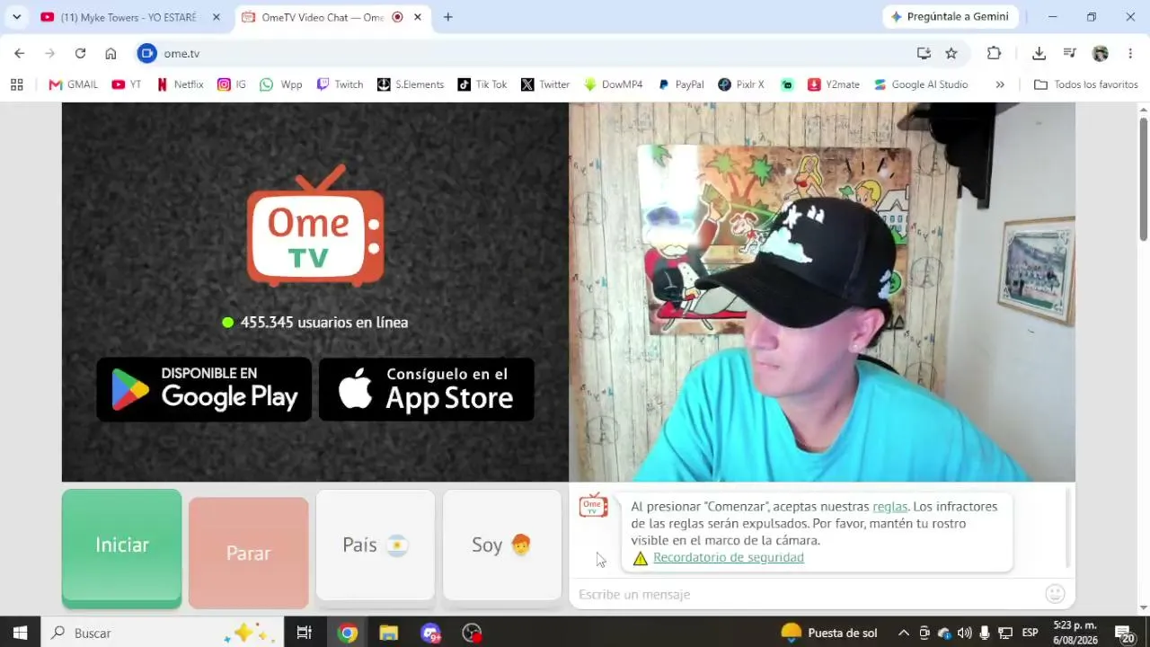Image resolution: width=1150 pixels, height=647 pixels.
Task: Click the Windows taskbar Buscar search box
Action: 163,633
